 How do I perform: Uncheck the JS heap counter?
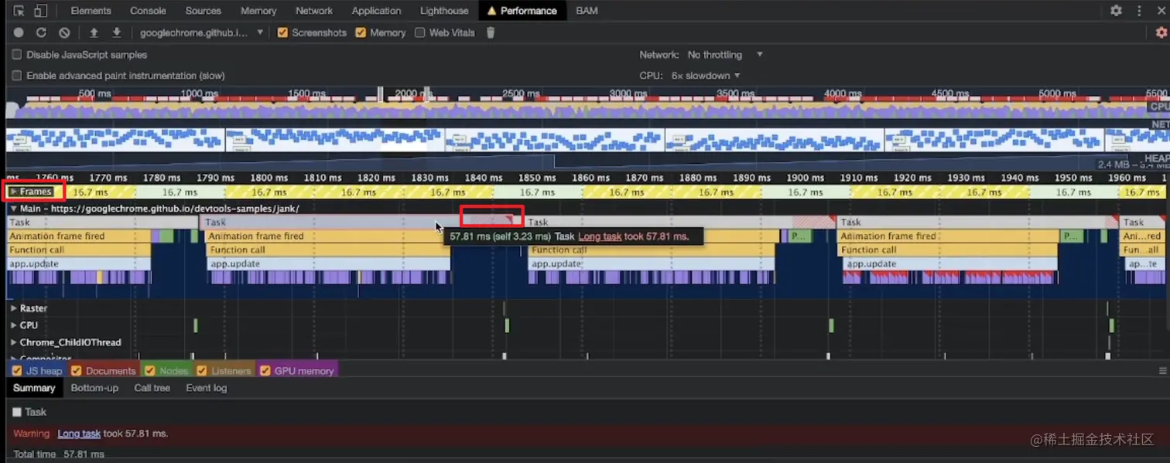(x=17, y=371)
